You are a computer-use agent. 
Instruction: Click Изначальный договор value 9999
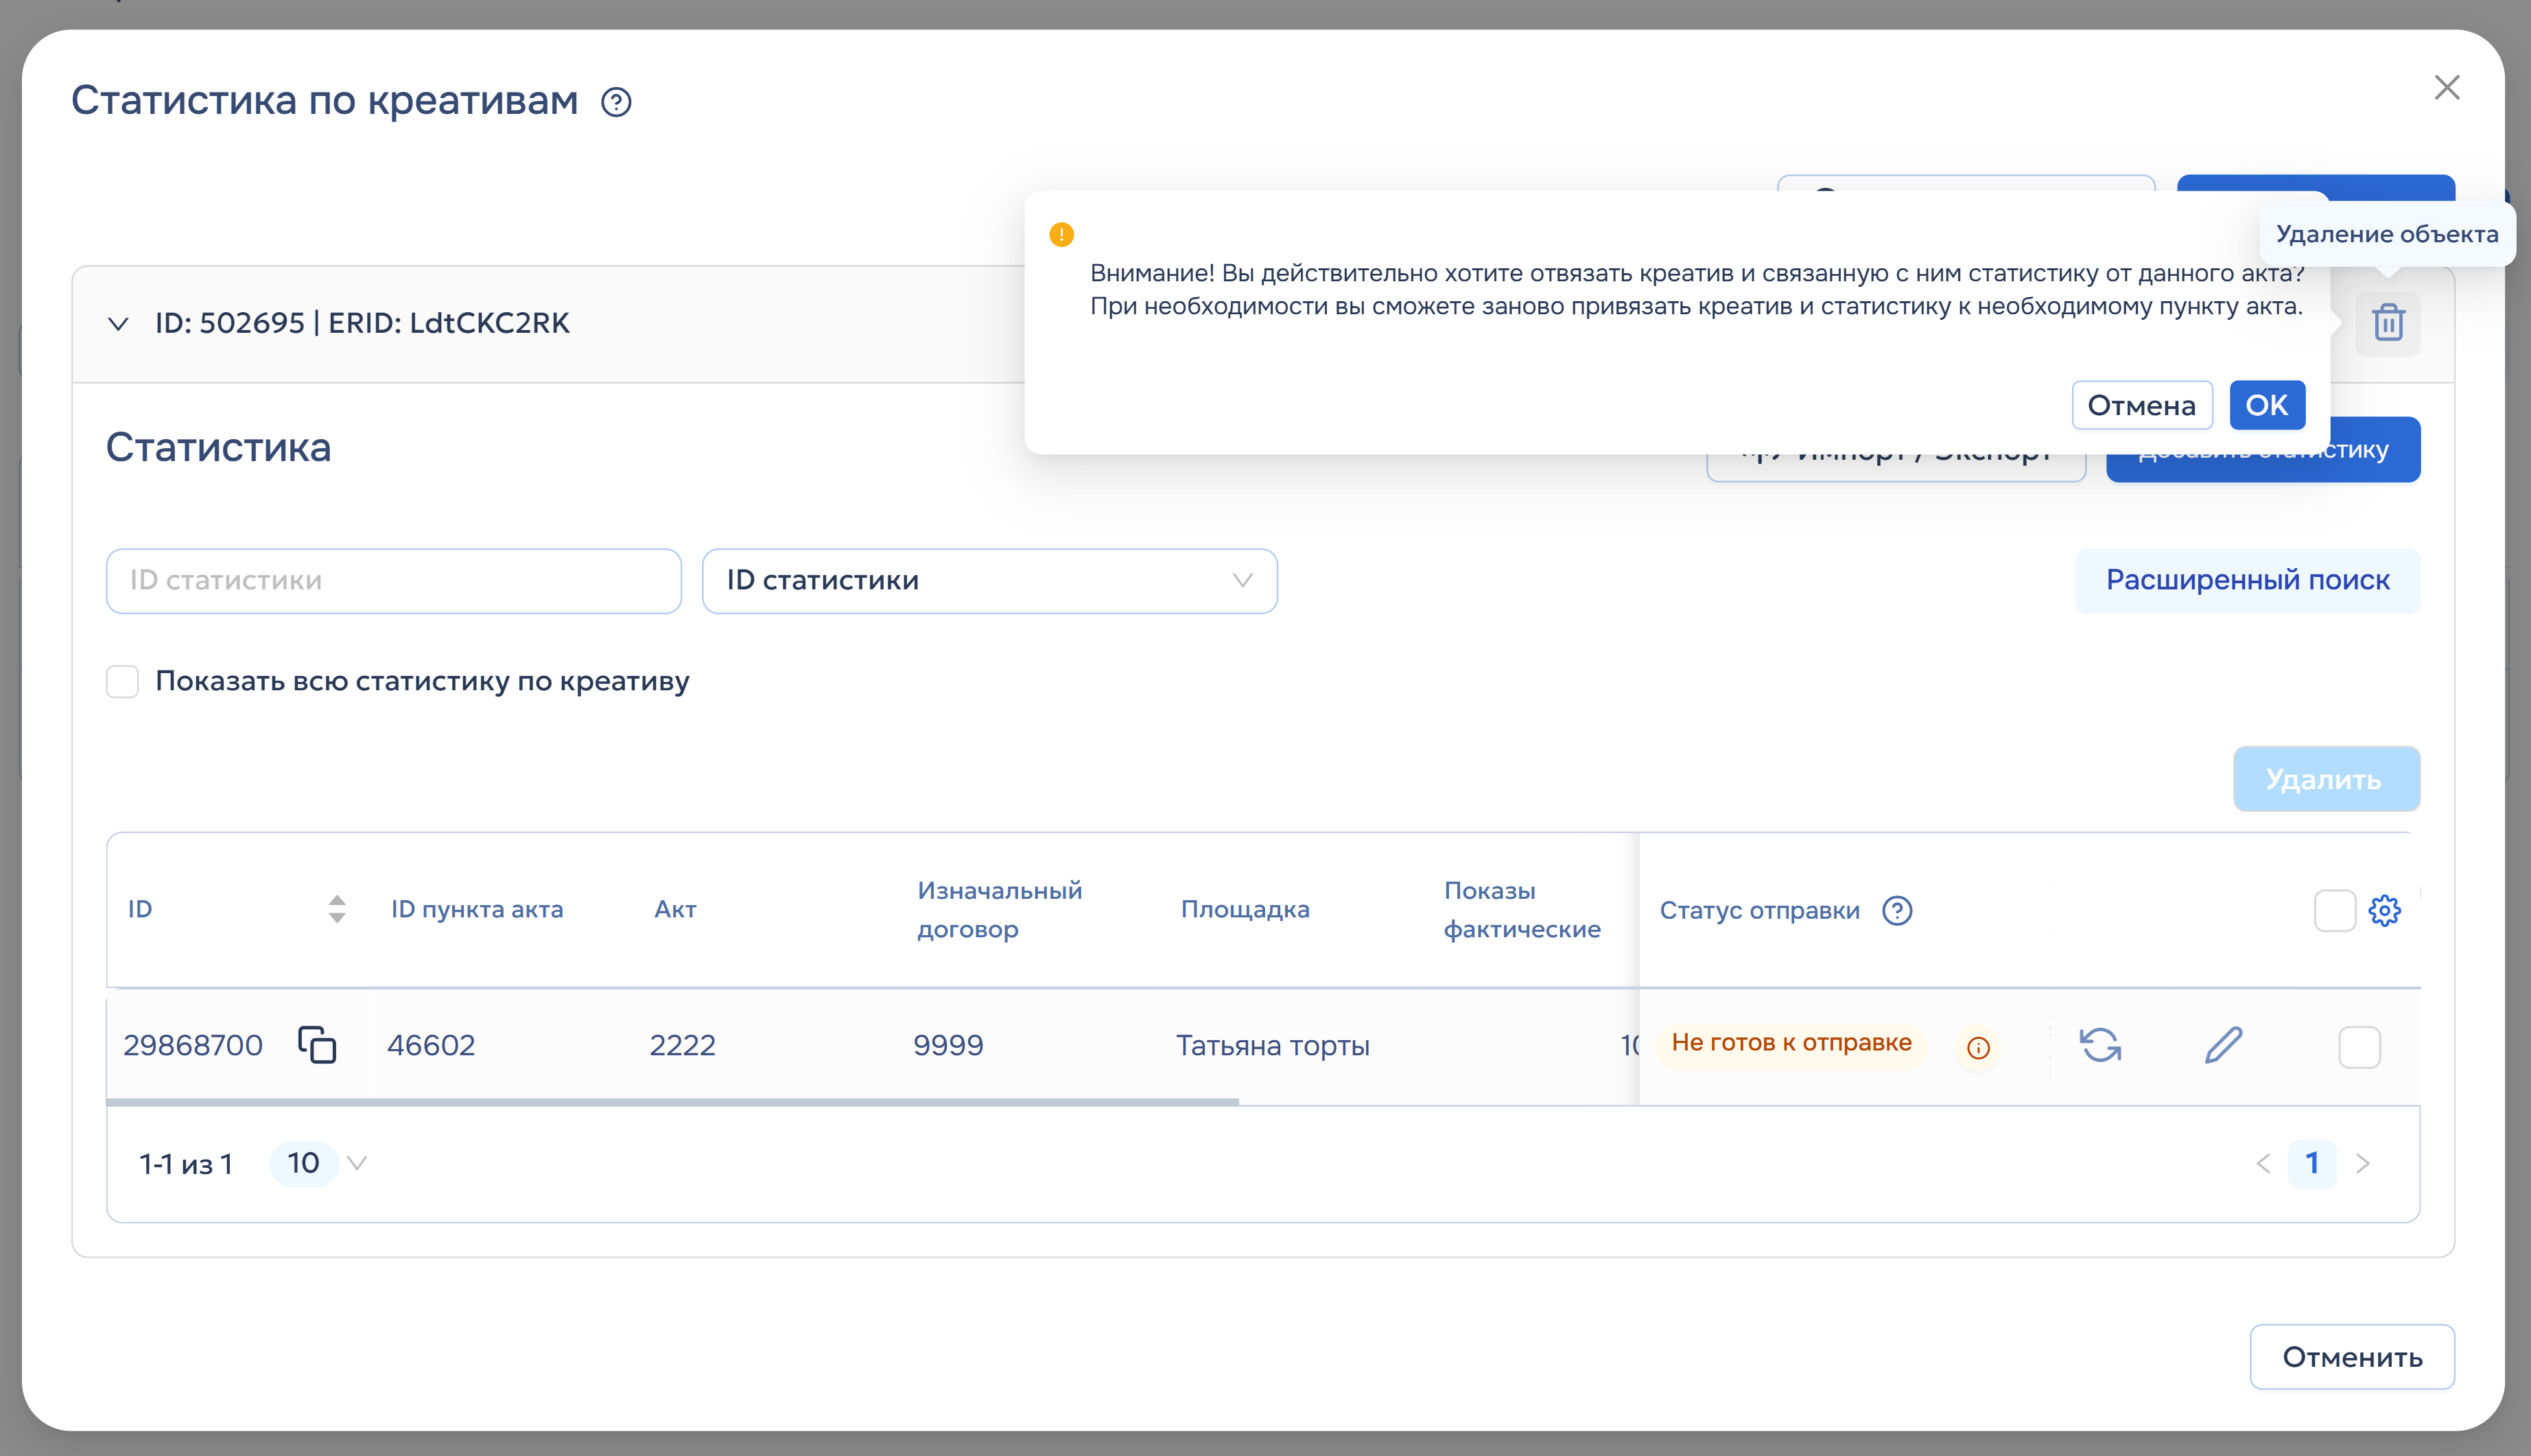pyautogui.click(x=947, y=1046)
